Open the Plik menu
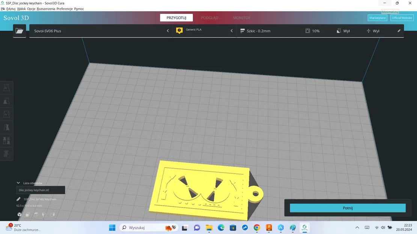 coord(3,9)
